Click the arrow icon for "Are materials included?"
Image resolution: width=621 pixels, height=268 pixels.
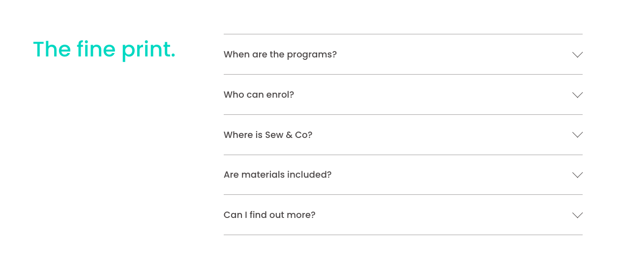[577, 175]
